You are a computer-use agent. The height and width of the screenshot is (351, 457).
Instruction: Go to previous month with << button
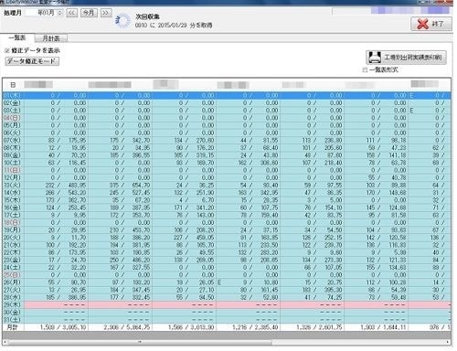(x=71, y=13)
